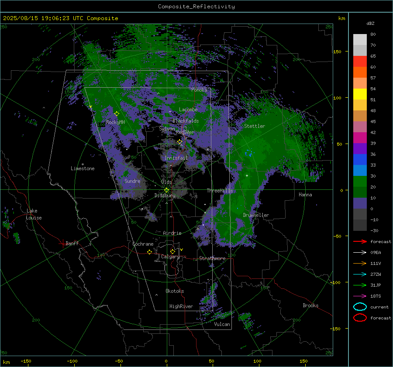Select the Airdrie town label

pos(172,233)
